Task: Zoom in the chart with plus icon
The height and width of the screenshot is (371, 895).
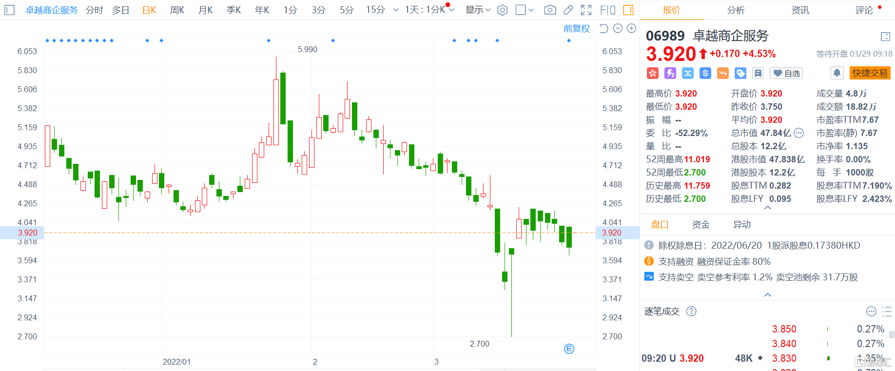Action: tap(631, 29)
